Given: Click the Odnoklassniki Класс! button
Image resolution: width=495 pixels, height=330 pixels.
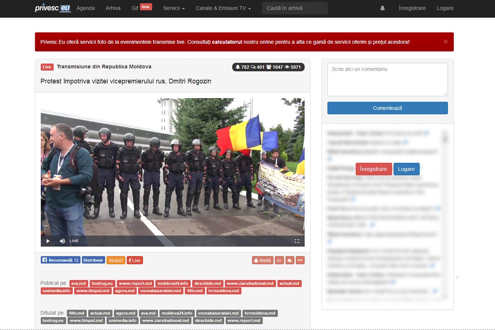Looking at the screenshot, I should click(x=116, y=260).
